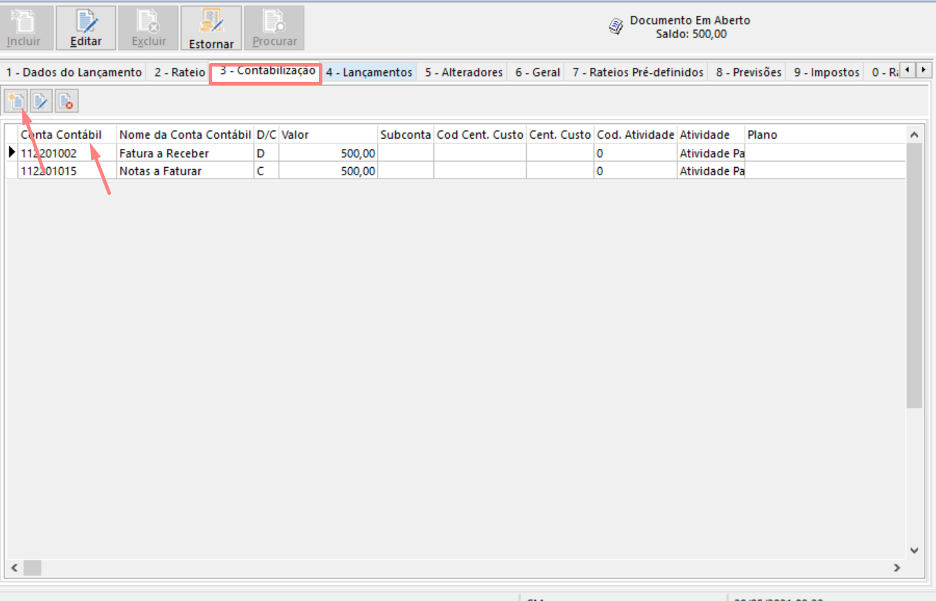The height and width of the screenshot is (601, 936).
Task: Click vertical scrollbar down arrow
Action: point(914,550)
